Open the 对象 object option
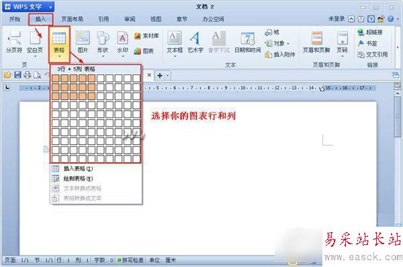The width and height of the screenshot is (403, 267). (x=277, y=44)
